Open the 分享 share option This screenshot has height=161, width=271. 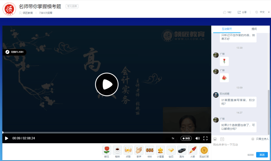(242, 12)
